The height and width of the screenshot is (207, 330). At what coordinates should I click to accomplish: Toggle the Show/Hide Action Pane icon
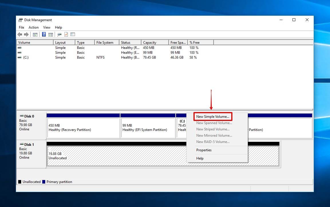pos(51,35)
